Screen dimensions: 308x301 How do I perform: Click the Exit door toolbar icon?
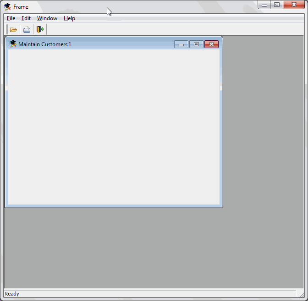[x=40, y=30]
